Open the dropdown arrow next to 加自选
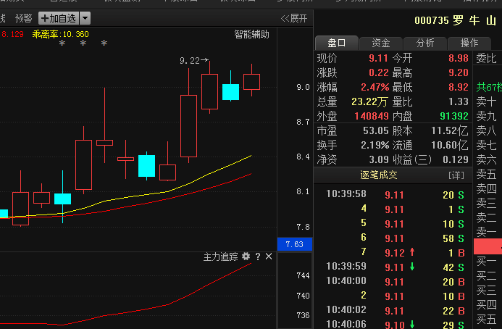 [85, 18]
